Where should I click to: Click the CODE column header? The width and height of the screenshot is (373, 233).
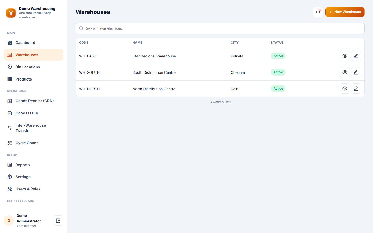[x=84, y=43]
